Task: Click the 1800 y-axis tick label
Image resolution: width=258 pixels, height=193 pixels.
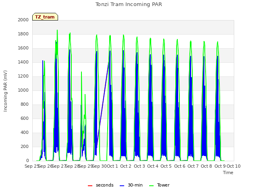Action: pyautogui.click(x=23, y=34)
